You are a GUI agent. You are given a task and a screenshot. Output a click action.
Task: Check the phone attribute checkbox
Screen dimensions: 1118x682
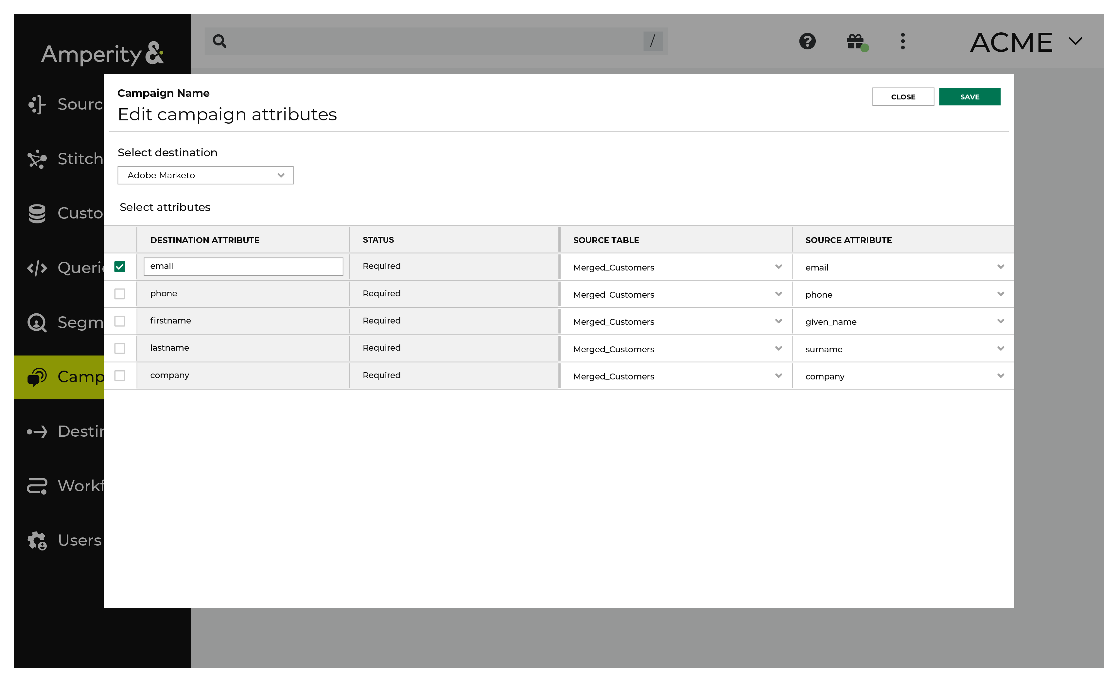click(120, 294)
